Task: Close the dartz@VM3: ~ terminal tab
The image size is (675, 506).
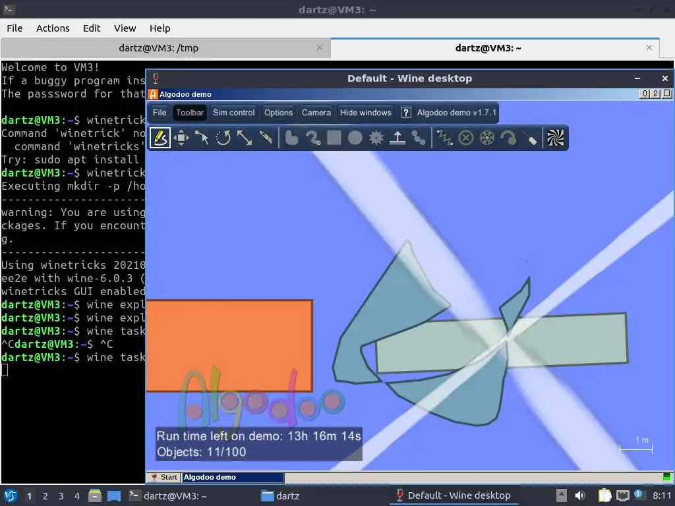Action: tap(649, 47)
